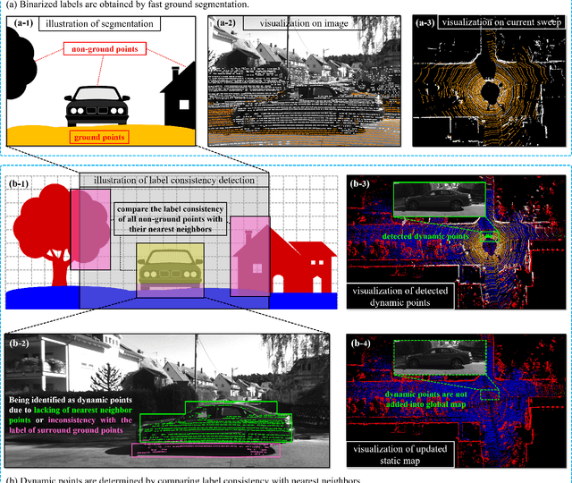Click the 'ground points' label on orange ground
This screenshot has width=572, height=483.
click(x=100, y=137)
